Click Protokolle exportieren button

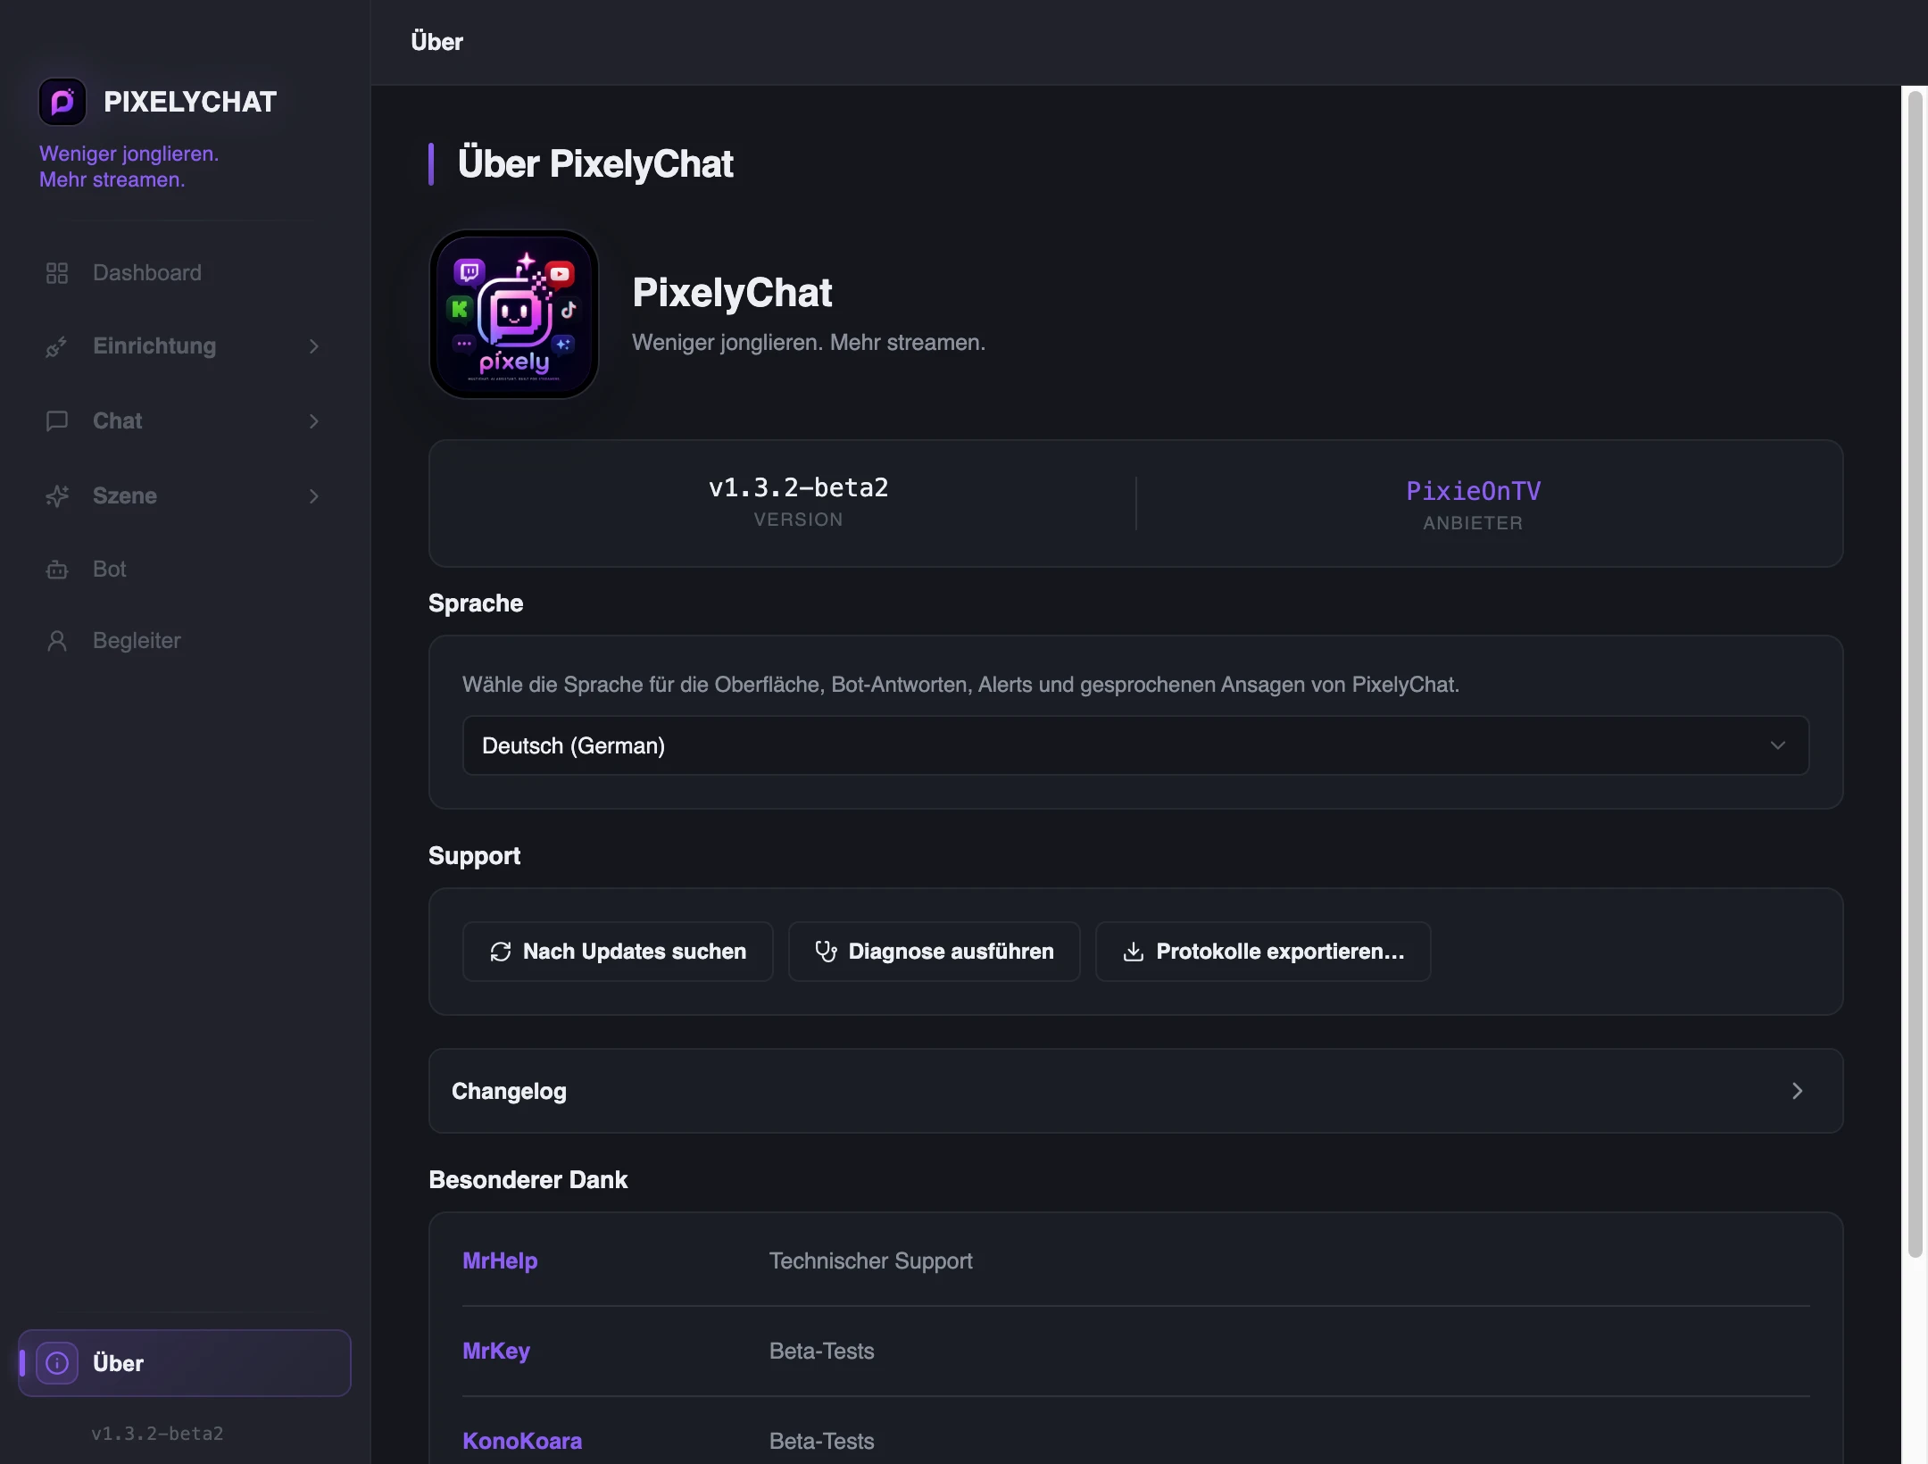point(1263,952)
